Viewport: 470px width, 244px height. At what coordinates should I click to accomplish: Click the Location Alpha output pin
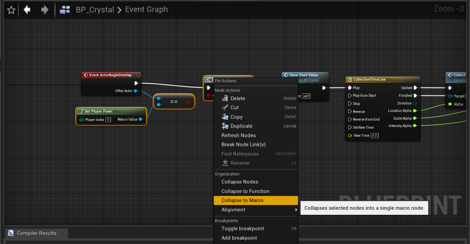point(415,111)
